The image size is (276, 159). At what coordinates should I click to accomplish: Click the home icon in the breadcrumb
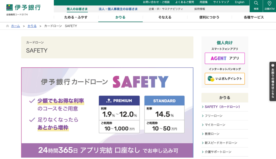[x=7, y=26]
